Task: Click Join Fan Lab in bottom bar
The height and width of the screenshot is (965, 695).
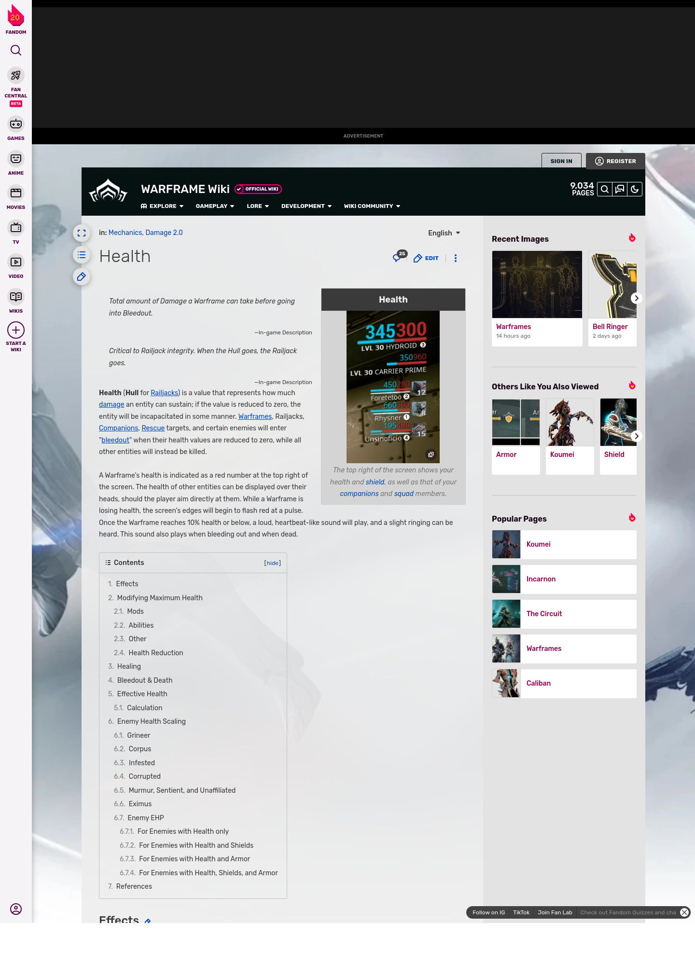Action: pos(555,912)
